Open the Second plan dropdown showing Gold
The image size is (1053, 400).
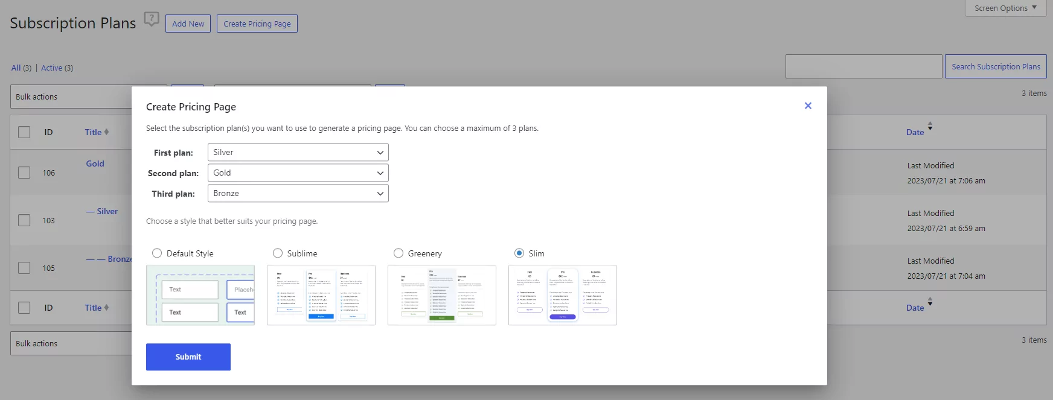298,173
